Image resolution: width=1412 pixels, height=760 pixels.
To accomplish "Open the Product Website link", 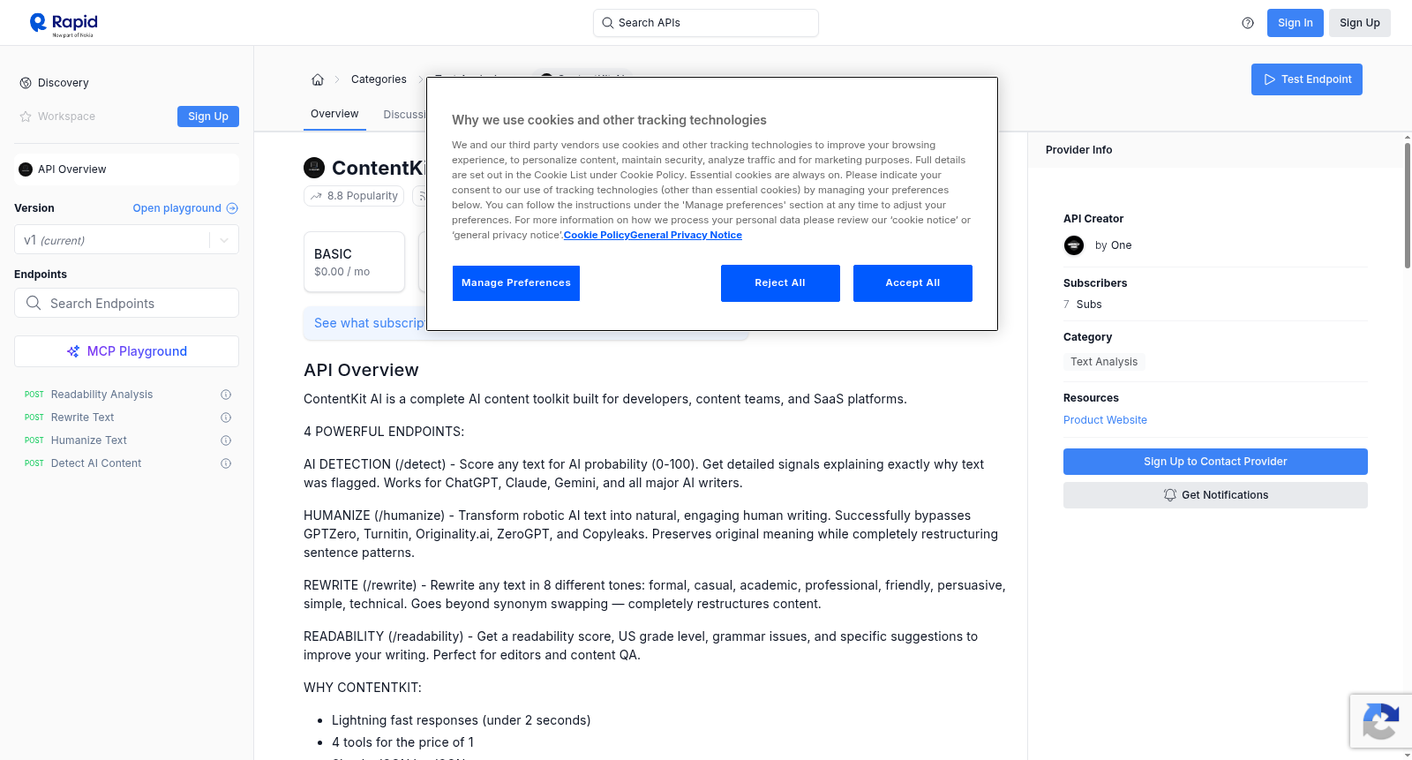I will pyautogui.click(x=1105, y=420).
